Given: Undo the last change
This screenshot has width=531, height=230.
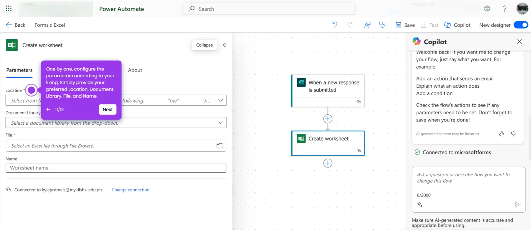Looking at the screenshot, I should 335,25.
